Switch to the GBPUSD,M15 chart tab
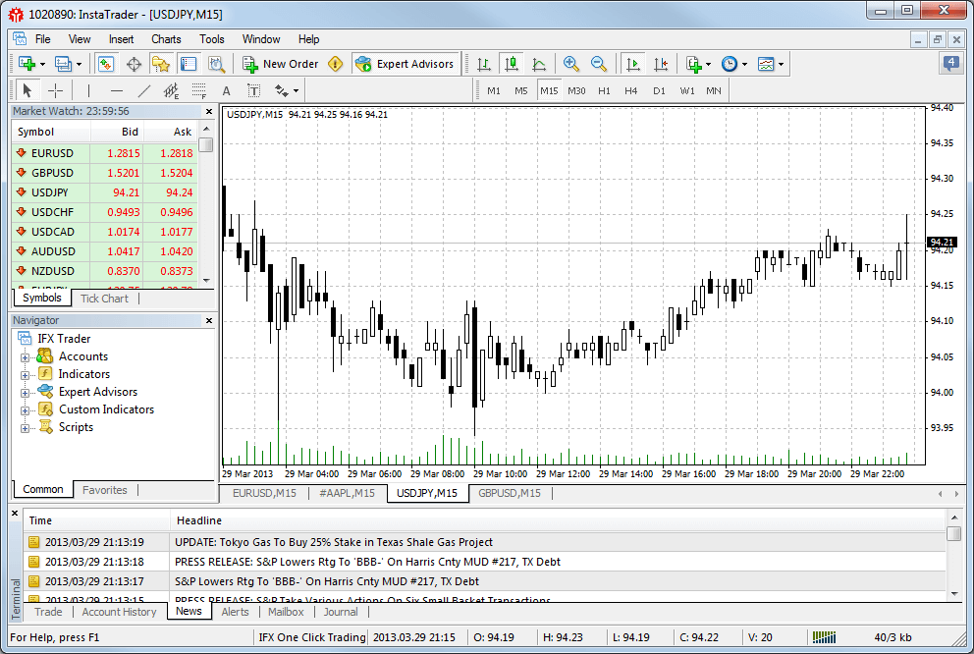The height and width of the screenshot is (654, 974). (509, 493)
